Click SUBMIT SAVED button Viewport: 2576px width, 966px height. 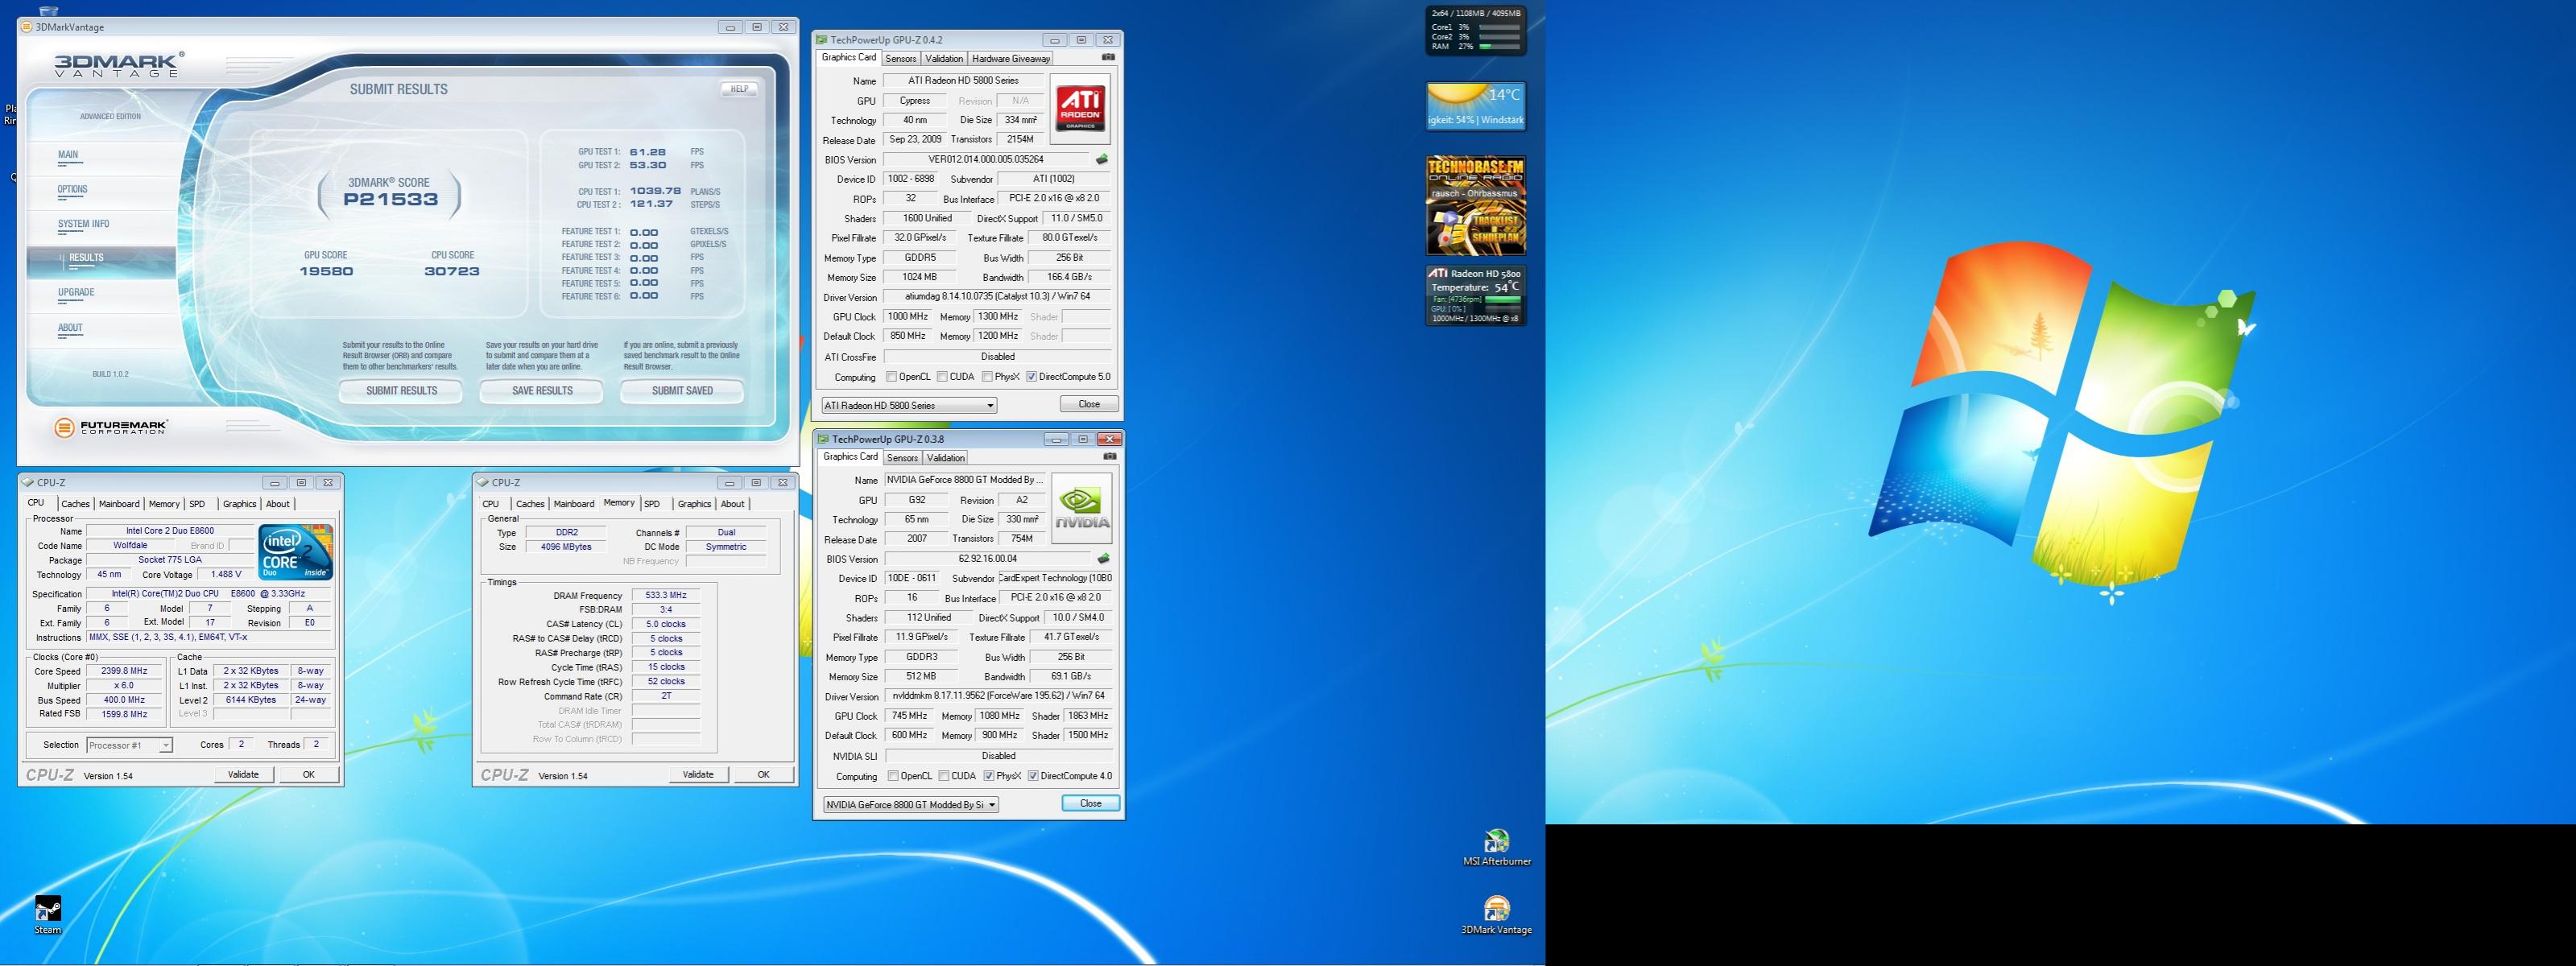pos(682,391)
